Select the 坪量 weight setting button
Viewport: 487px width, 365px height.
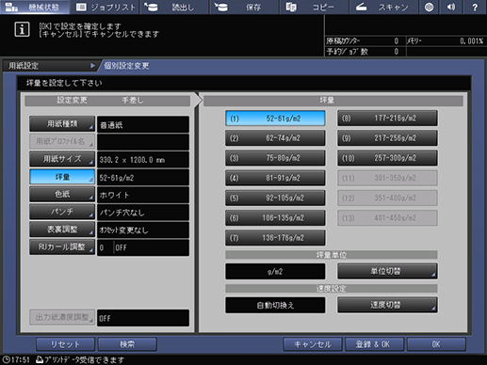click(62, 177)
